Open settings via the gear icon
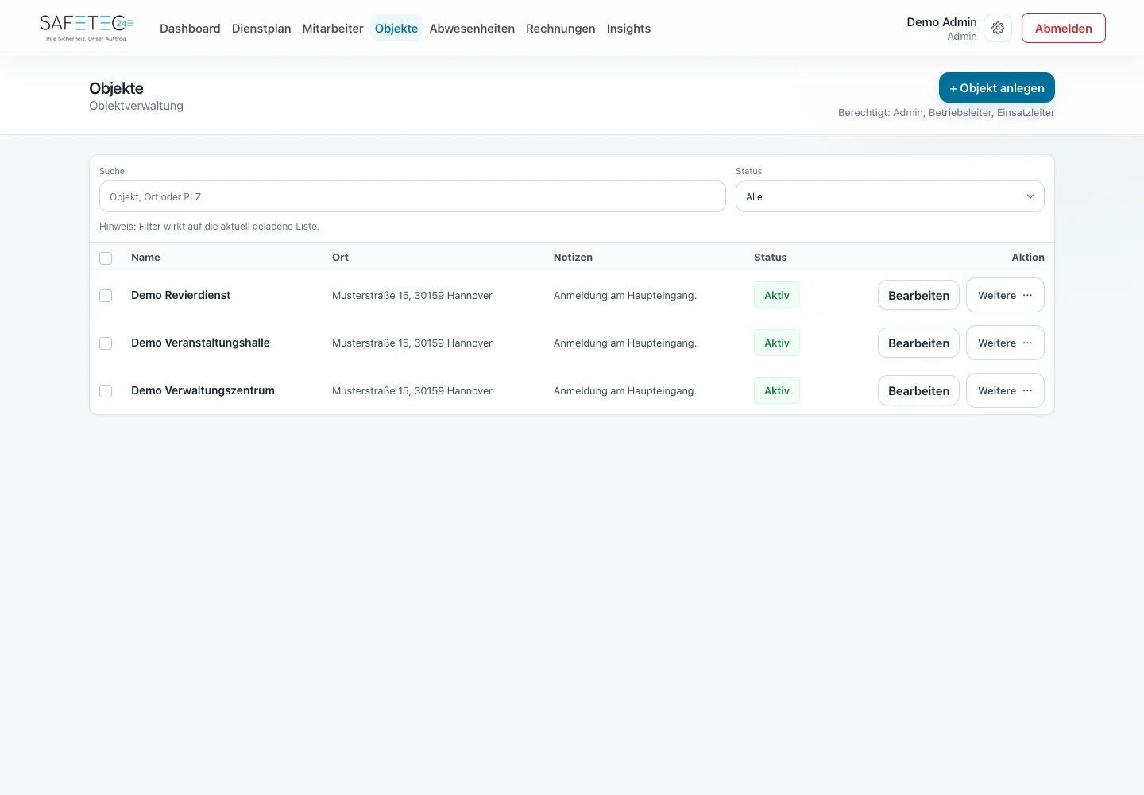1144x795 pixels. (998, 28)
